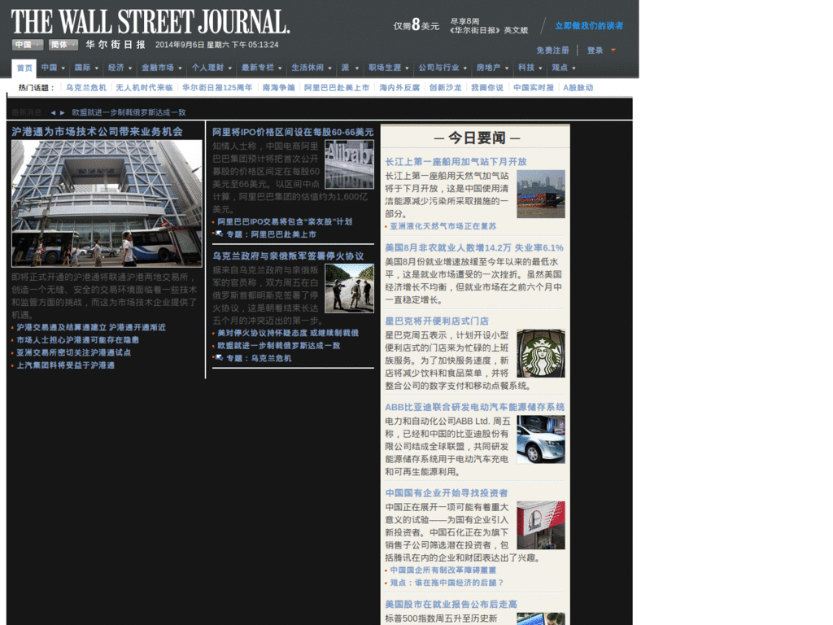This screenshot has width=833, height=625.
Task: Click the Starbucks logo thumbnail
Action: click(x=541, y=352)
